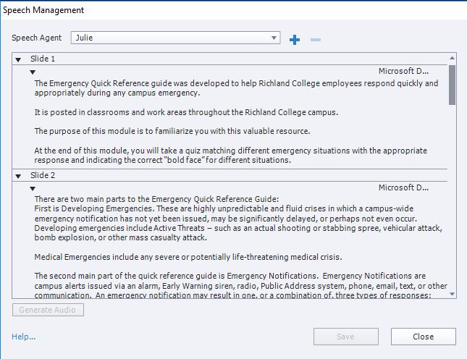Open the Speech Agent dropdown showing Julie
This screenshot has width=467, height=359.
pyautogui.click(x=175, y=38)
